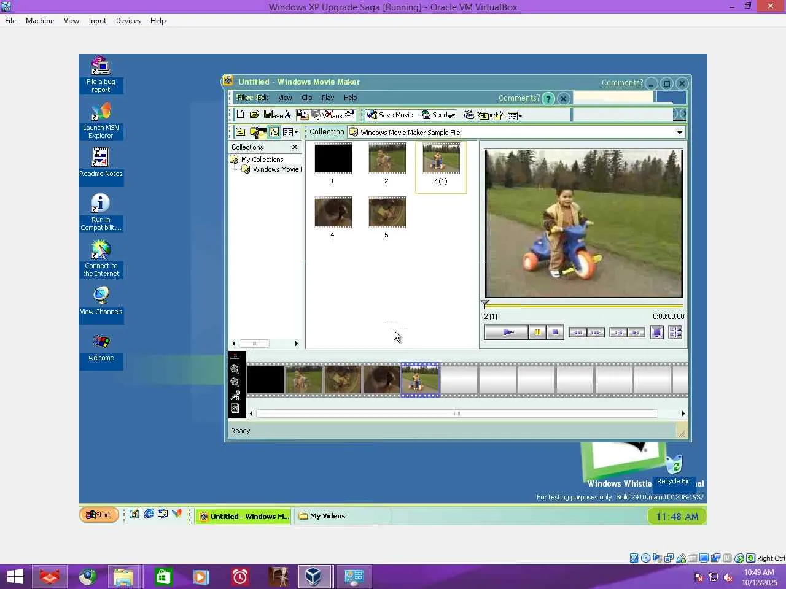This screenshot has height=589, width=786.
Task: Click the Full Screen monitor icon
Action: pyautogui.click(x=656, y=333)
